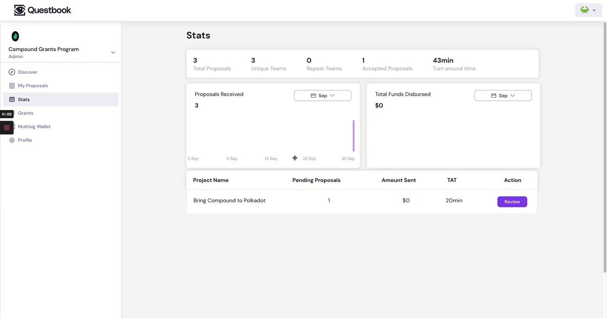Click the purple bar in proposals chart
This screenshot has height=318, width=607.
point(354,136)
